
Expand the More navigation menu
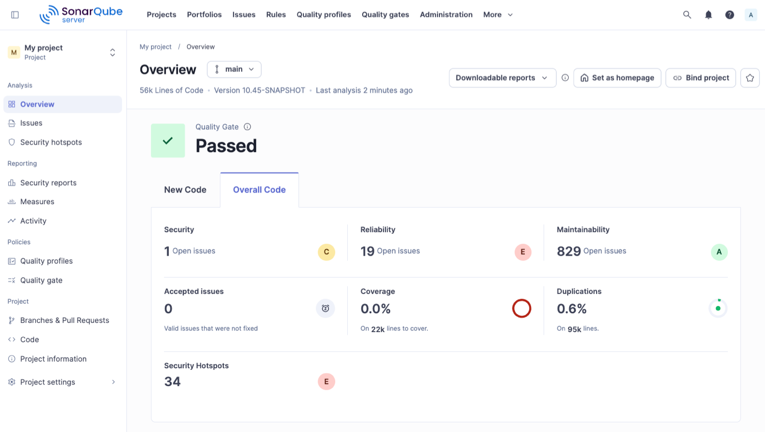click(x=497, y=14)
